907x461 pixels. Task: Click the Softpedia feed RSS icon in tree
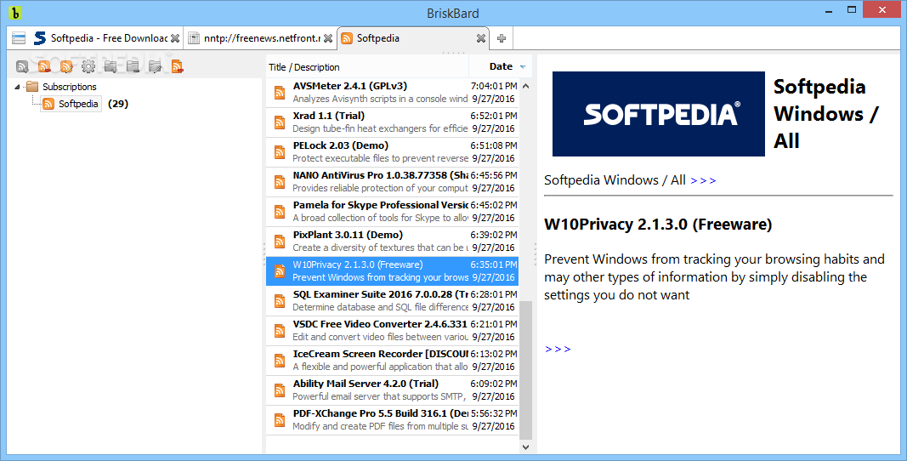[x=48, y=105]
